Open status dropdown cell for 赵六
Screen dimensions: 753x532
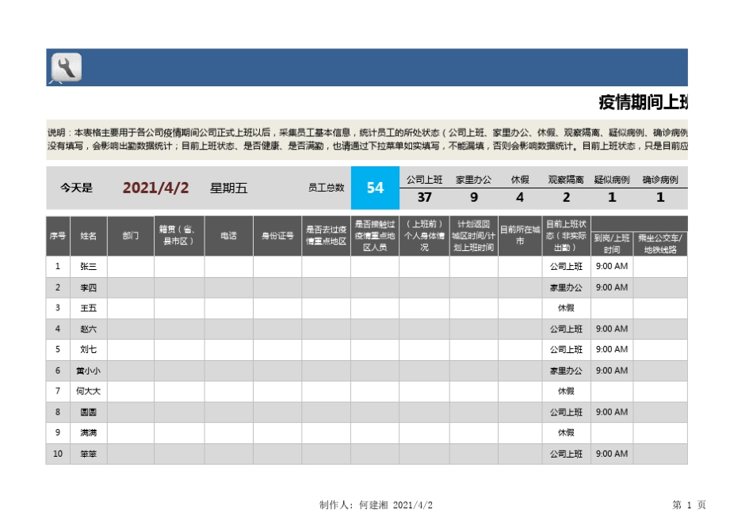pos(566,329)
